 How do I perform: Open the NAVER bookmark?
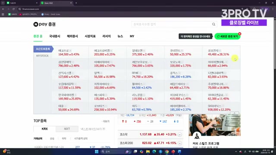[13, 14]
